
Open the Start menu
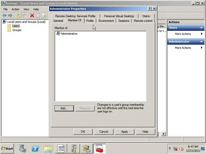click(x=7, y=149)
